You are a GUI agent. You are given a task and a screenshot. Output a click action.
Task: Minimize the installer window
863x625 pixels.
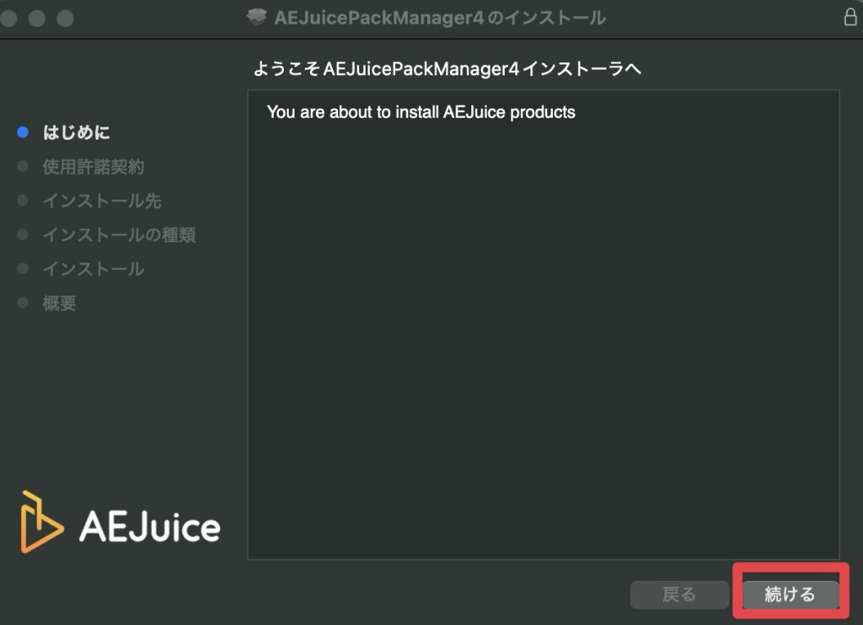(37, 19)
